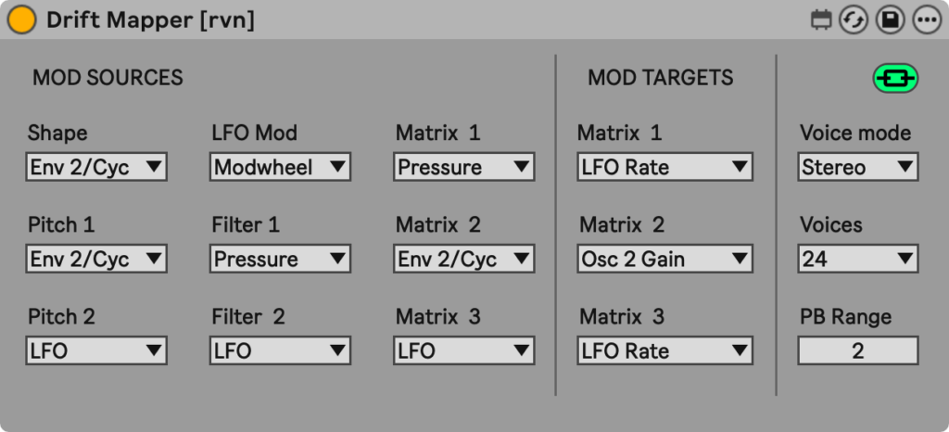Save preset with the floppy disk icon
Viewport: 949px width, 432px height.
pos(890,19)
